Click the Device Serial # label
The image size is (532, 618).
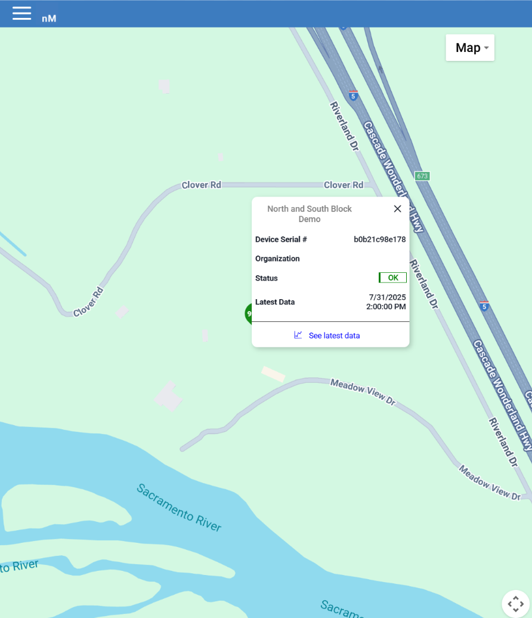tap(281, 239)
